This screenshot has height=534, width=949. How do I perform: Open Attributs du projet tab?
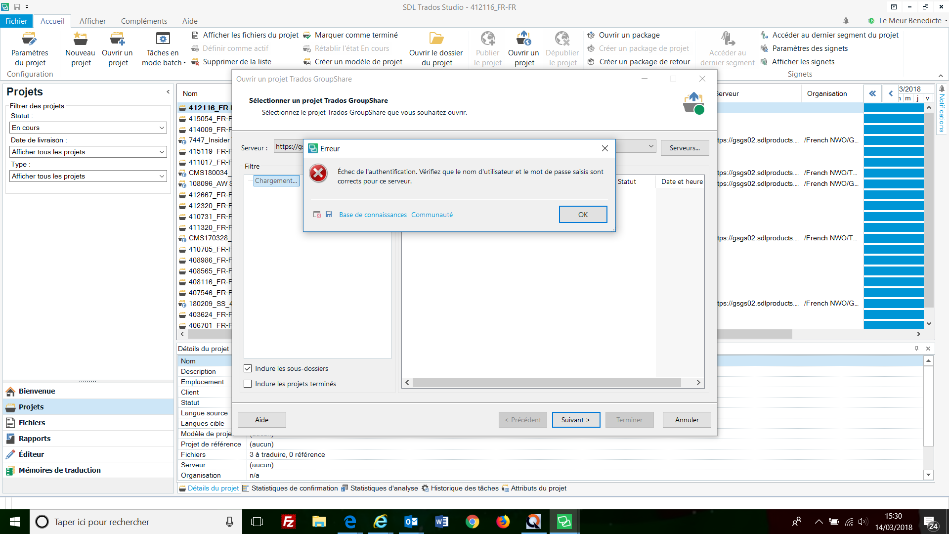(534, 488)
